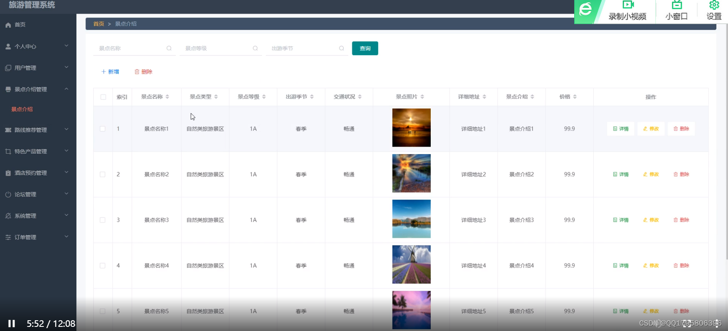Click the sliders icon beside 订单管理
This screenshot has height=331, width=728.
[8, 237]
